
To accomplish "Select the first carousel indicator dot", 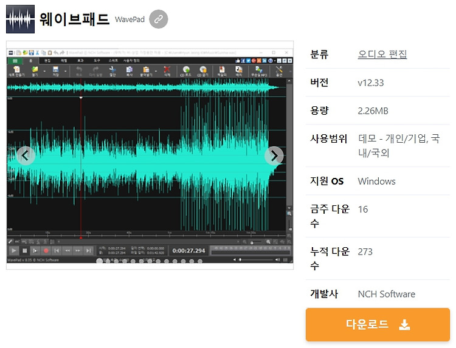I will pyautogui.click(x=100, y=261).
